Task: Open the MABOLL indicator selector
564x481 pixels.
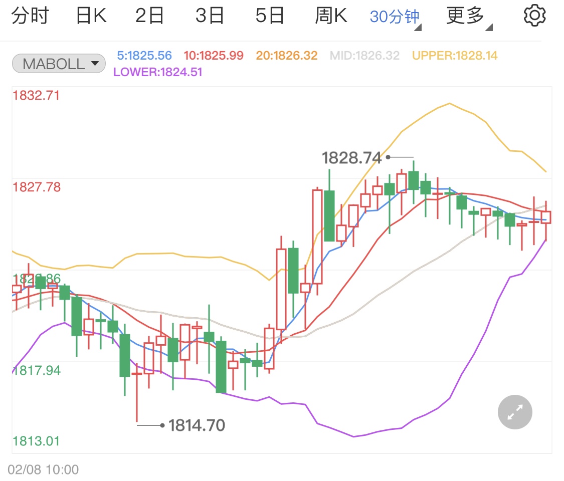Action: (x=59, y=64)
